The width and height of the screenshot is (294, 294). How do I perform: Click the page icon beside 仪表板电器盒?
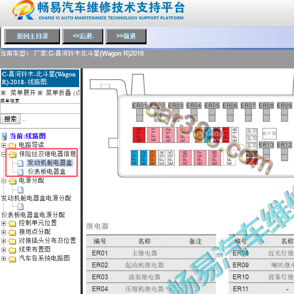(21, 172)
